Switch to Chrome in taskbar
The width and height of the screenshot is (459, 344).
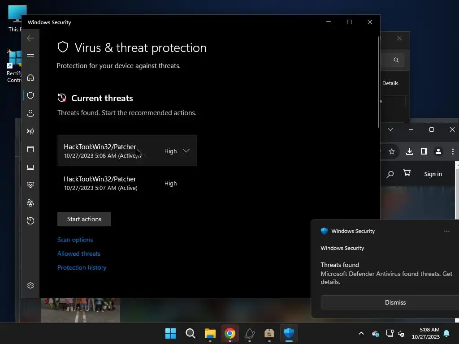(x=230, y=333)
